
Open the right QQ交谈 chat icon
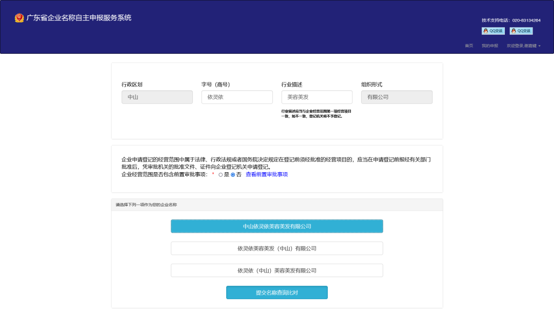click(x=521, y=31)
